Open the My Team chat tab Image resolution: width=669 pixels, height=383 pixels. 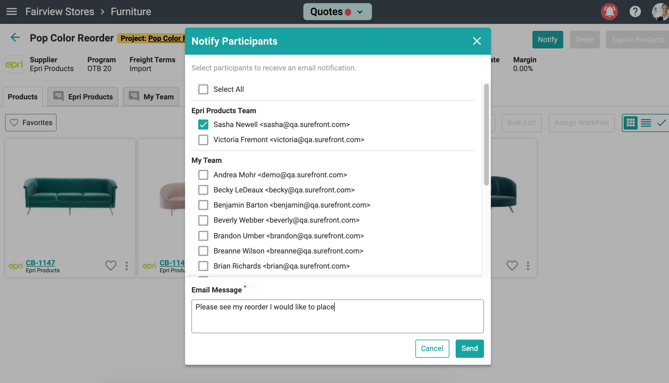(x=151, y=97)
